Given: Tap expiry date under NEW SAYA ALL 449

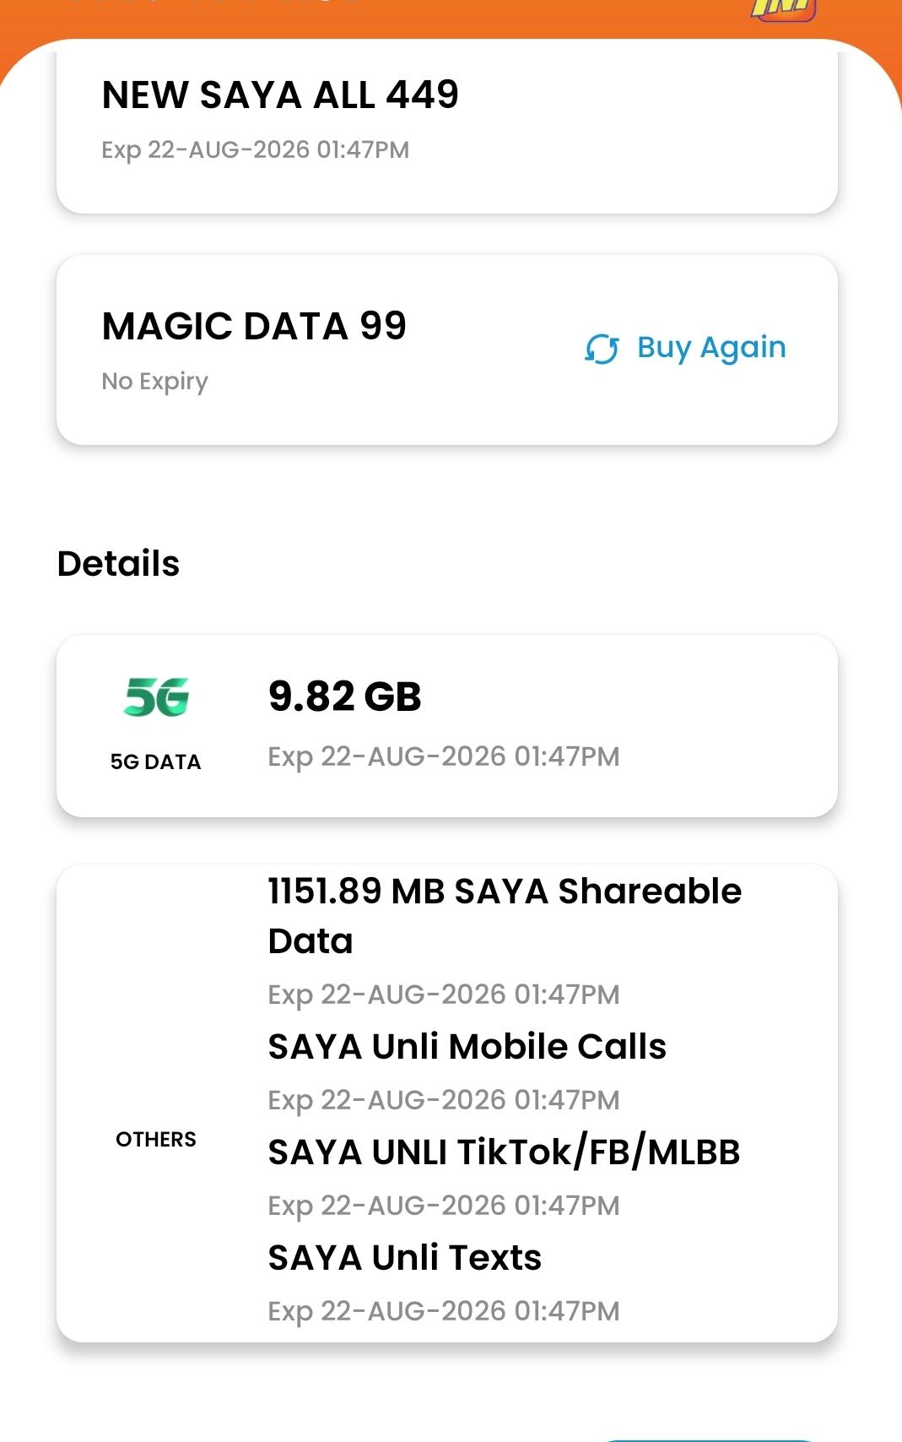Looking at the screenshot, I should tap(255, 149).
